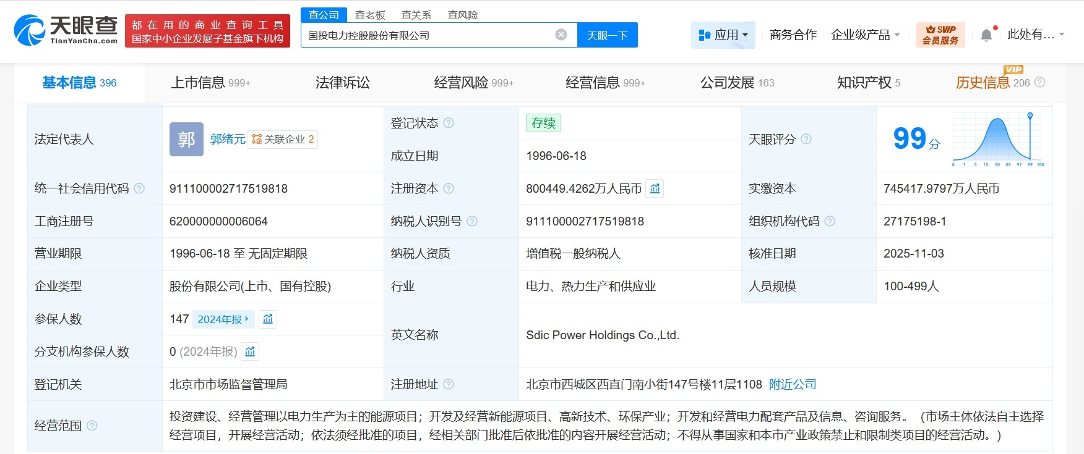
Task: Switch to 法律诉讼 tab
Action: click(343, 82)
